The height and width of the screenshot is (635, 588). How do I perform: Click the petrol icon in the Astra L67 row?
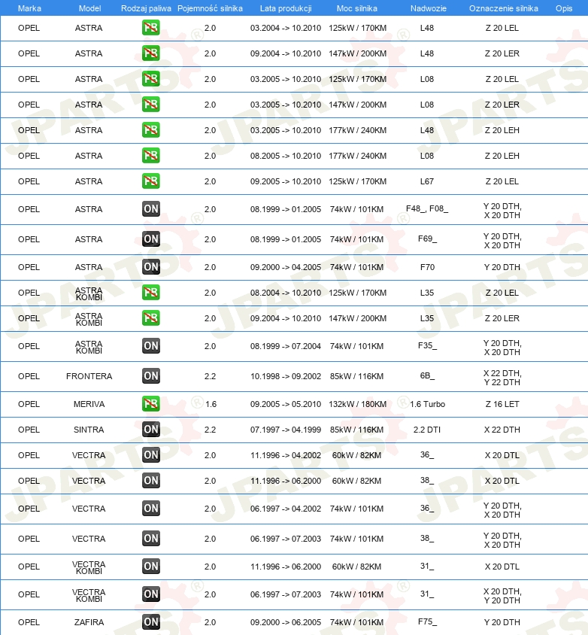coord(150,181)
